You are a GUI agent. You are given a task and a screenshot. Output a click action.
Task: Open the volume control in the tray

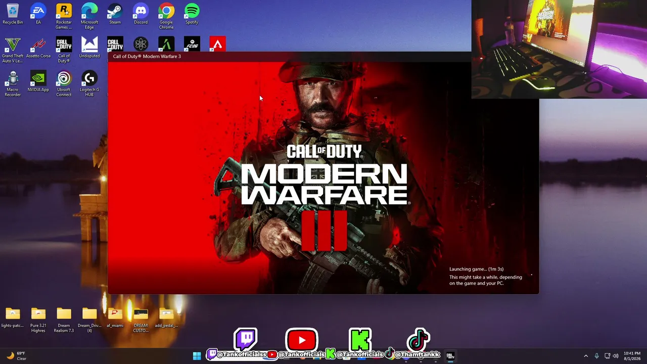[x=616, y=356]
